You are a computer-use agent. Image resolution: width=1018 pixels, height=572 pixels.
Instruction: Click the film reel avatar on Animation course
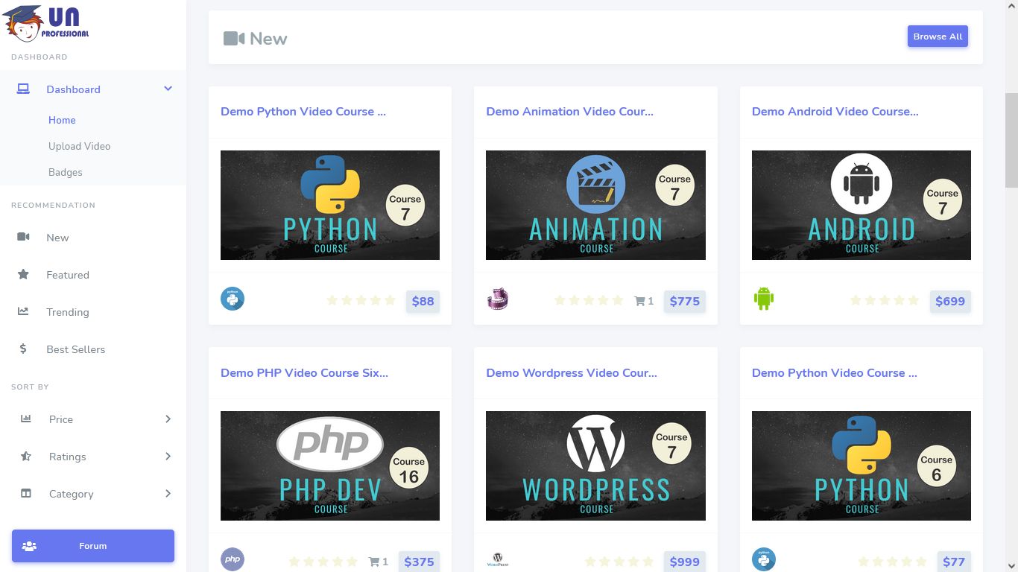click(498, 299)
